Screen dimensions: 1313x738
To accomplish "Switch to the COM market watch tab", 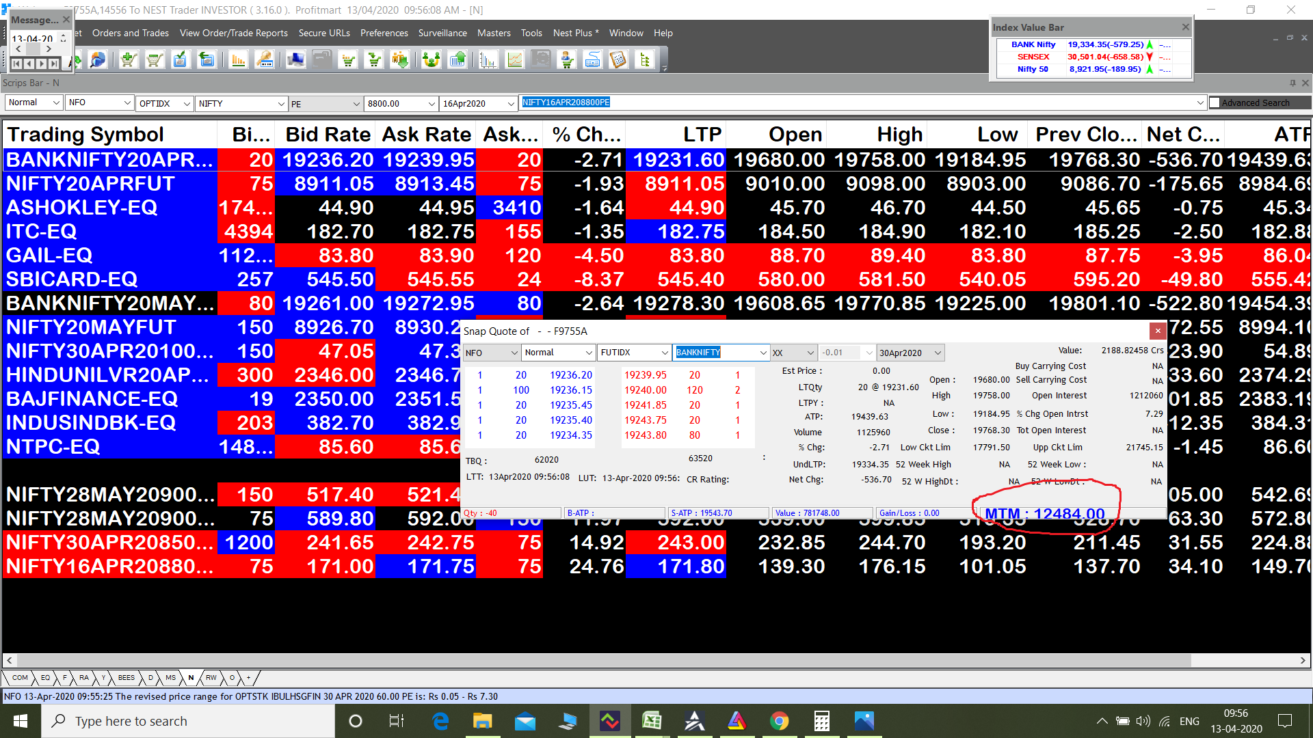I will click(x=20, y=678).
